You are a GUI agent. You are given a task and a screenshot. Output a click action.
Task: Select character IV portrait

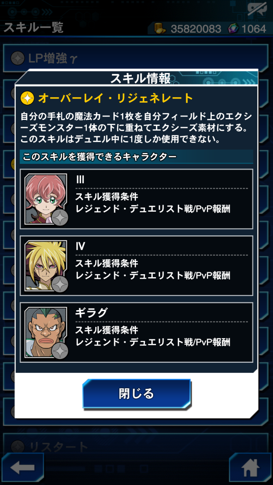pos(46,266)
